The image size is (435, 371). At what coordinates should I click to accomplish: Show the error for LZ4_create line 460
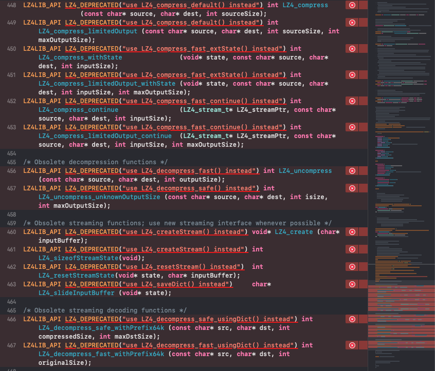pos(352,232)
